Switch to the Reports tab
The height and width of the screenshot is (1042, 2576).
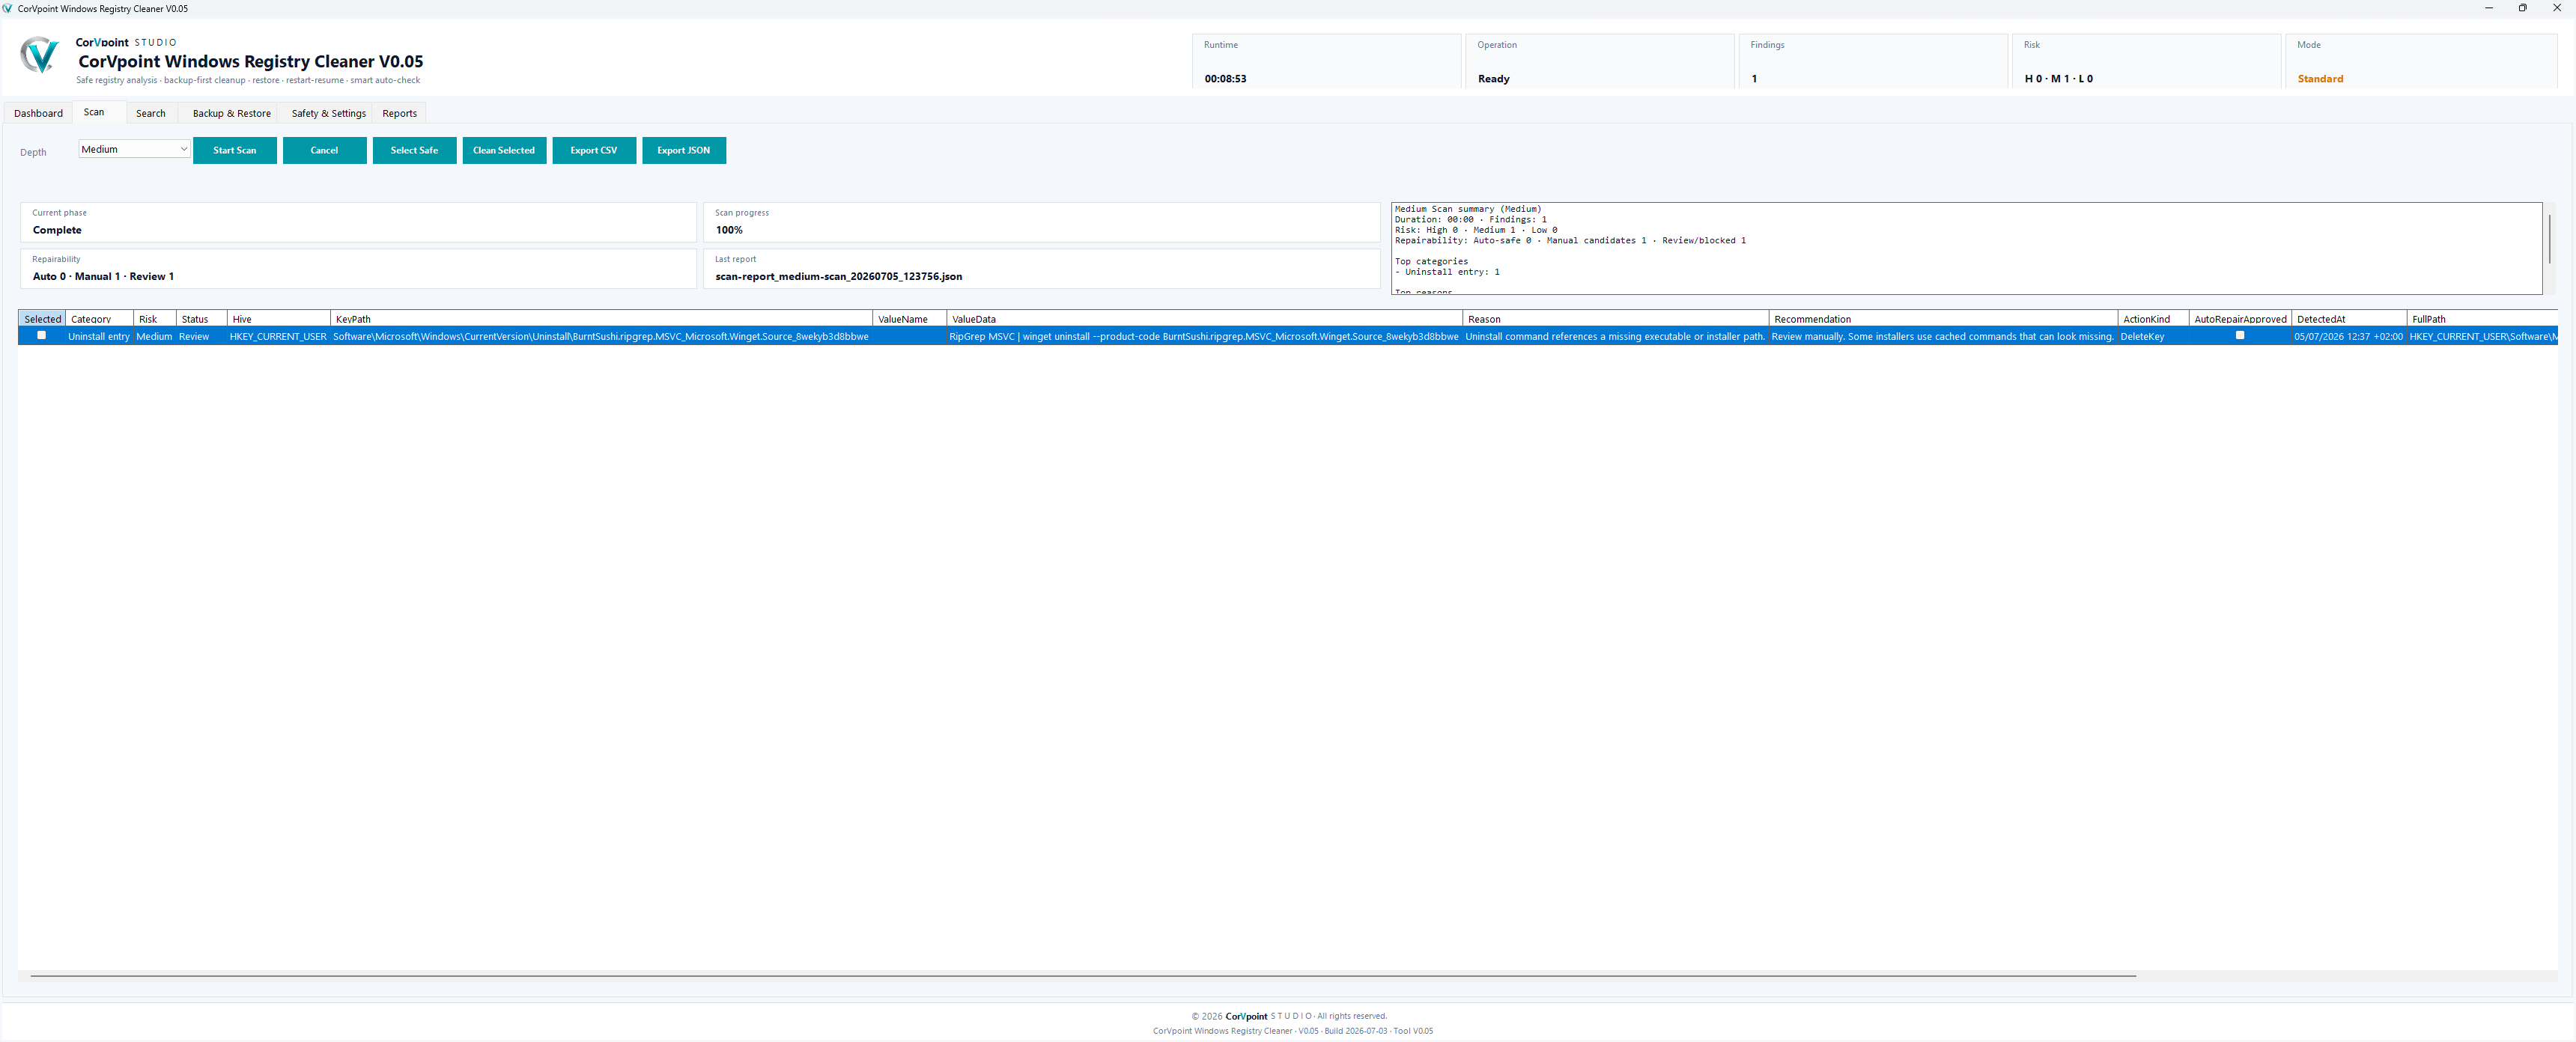click(x=399, y=113)
